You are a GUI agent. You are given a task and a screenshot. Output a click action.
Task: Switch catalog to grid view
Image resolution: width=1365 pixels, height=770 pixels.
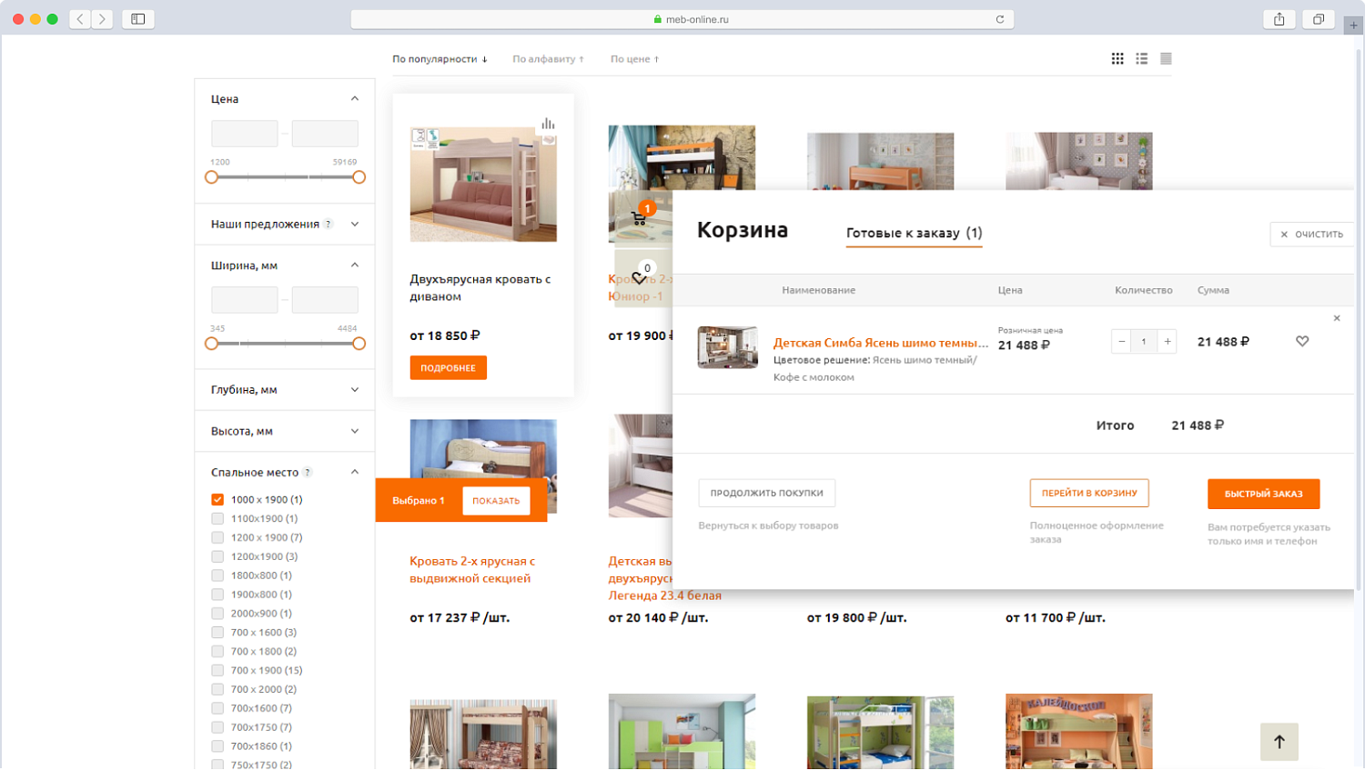(1117, 58)
